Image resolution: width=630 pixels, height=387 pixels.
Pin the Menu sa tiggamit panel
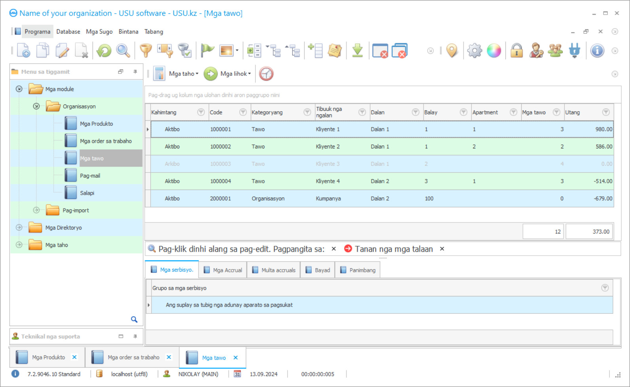point(135,72)
